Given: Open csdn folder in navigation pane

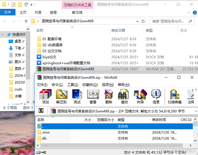Looking at the screenshot, I should (x=16, y=89).
